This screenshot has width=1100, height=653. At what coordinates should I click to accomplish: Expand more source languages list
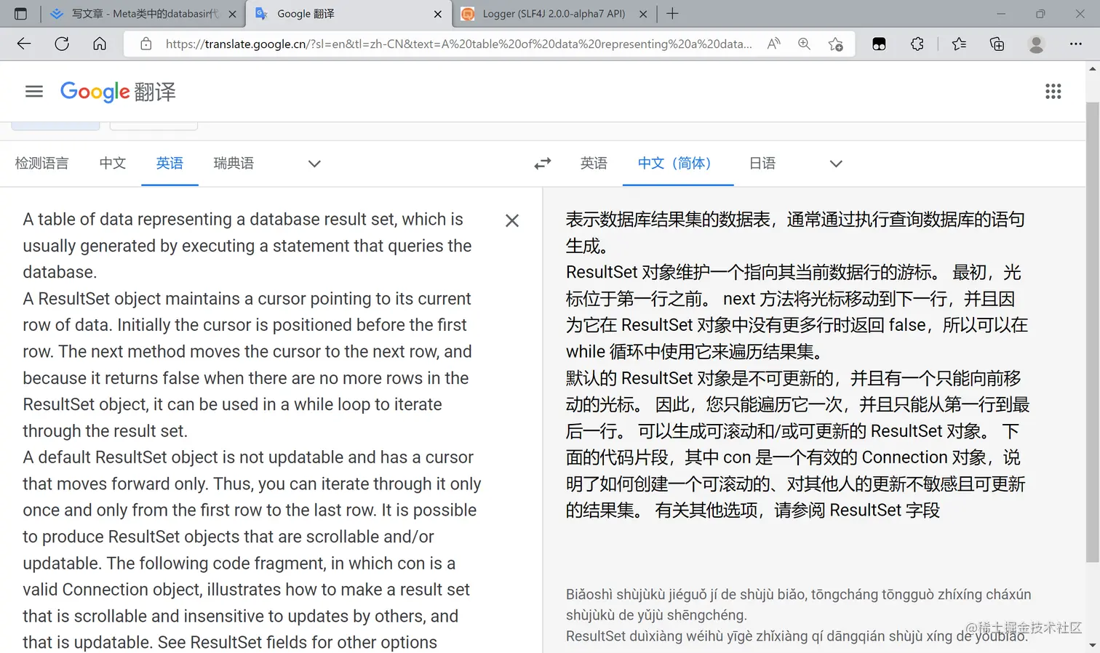(x=314, y=164)
